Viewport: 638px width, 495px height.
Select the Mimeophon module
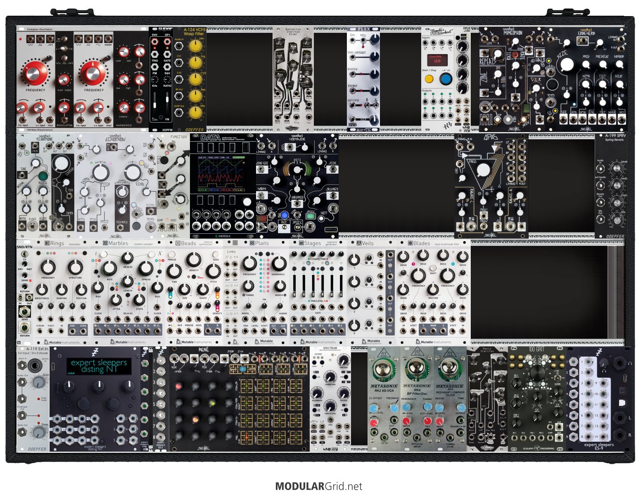(x=512, y=79)
